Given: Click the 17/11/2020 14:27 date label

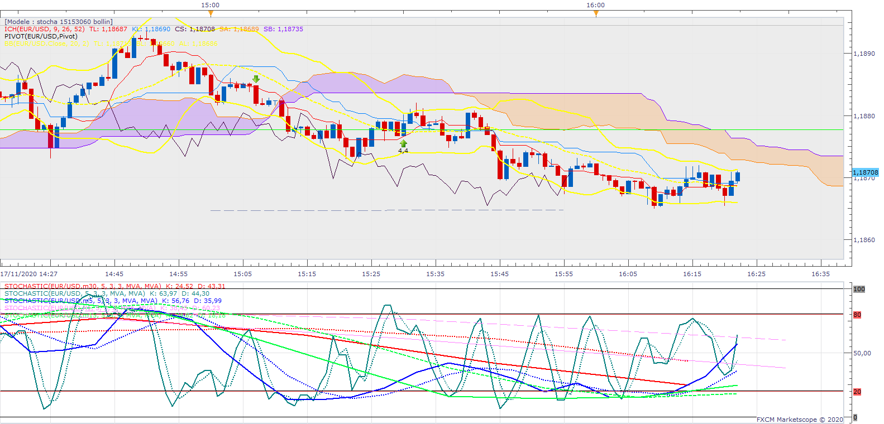Looking at the screenshot, I should tap(29, 274).
